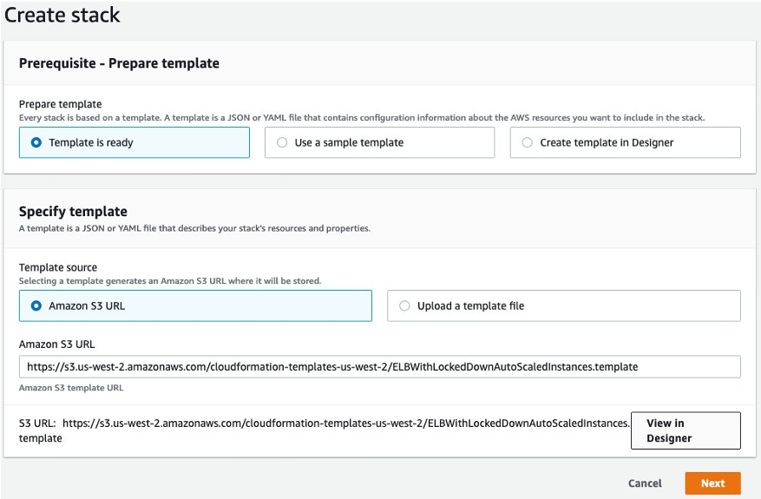Choose the "Use a sample template" option
This screenshot has height=499, width=761.
point(282,142)
